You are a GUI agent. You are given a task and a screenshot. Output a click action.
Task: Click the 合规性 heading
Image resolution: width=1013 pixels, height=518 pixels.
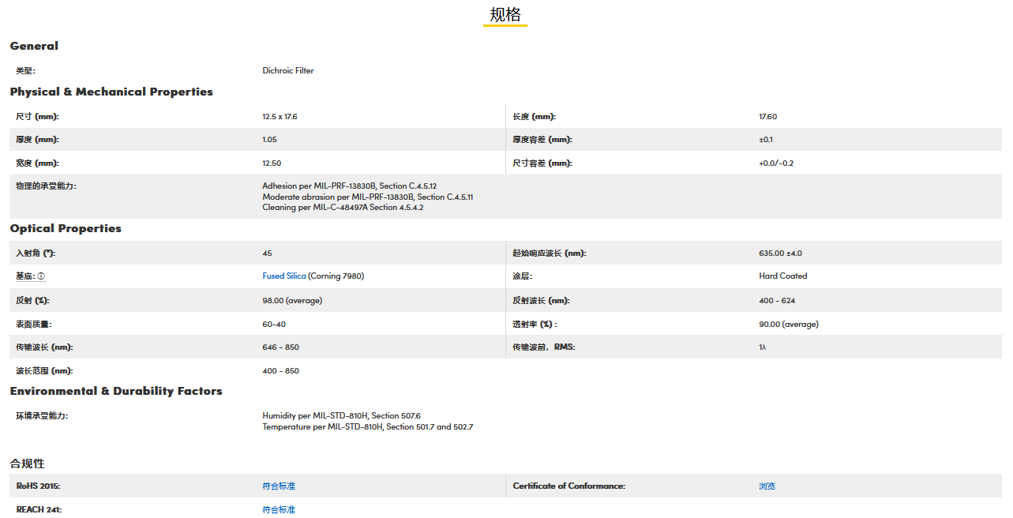point(28,464)
